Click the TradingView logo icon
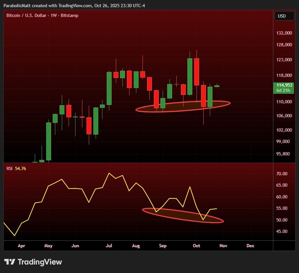 point(9,262)
